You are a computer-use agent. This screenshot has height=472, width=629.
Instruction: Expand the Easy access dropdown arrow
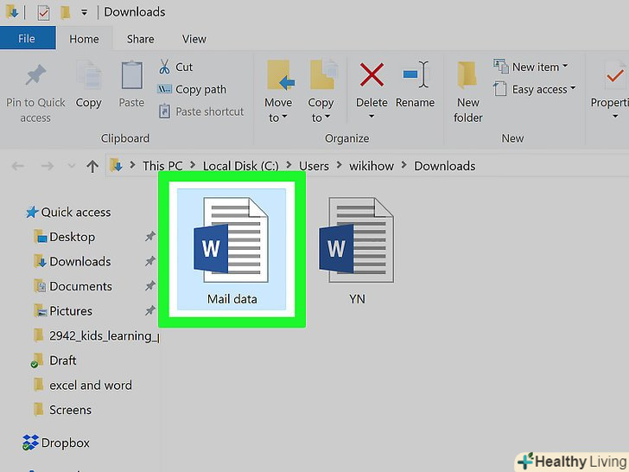click(573, 88)
